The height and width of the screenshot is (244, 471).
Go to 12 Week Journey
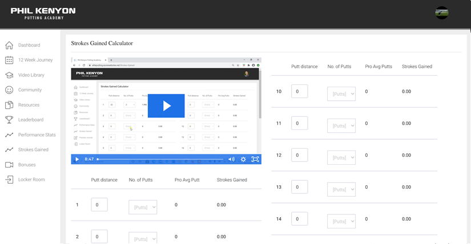pyautogui.click(x=35, y=60)
